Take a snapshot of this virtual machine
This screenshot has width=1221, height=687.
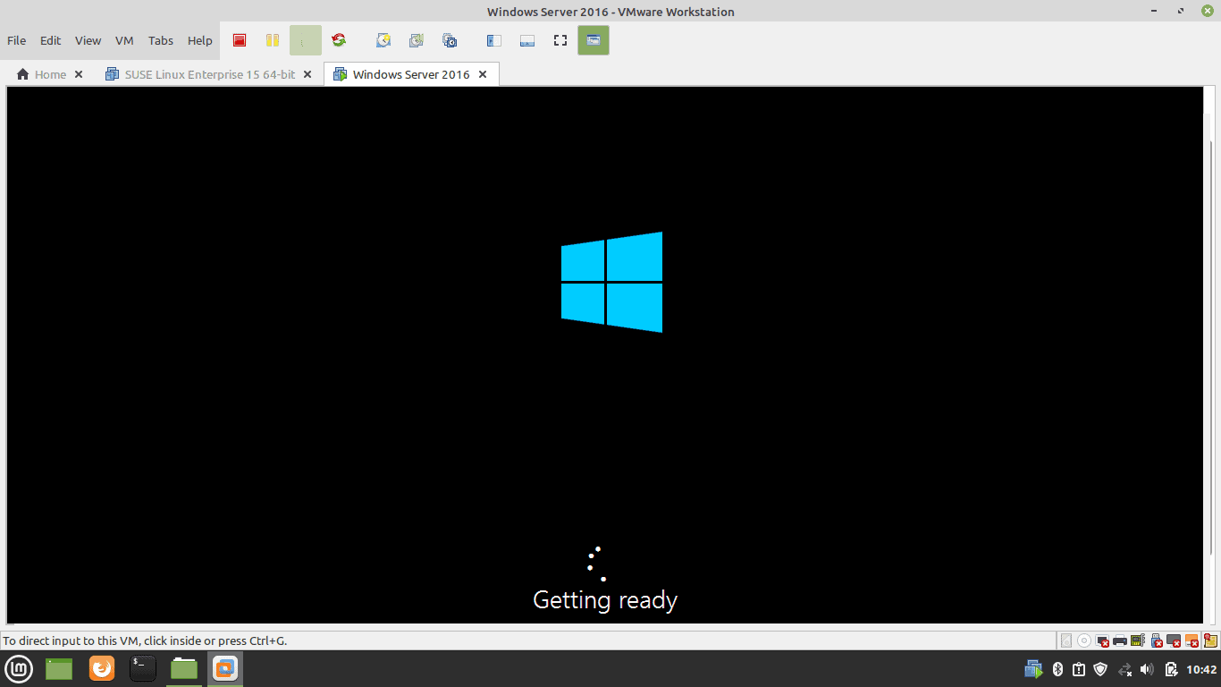[383, 40]
